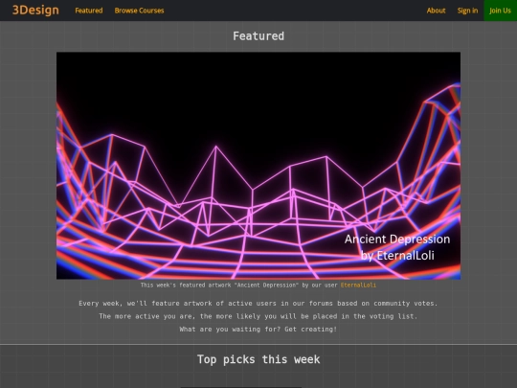Click Sign in link
517x388 pixels.
tap(467, 11)
